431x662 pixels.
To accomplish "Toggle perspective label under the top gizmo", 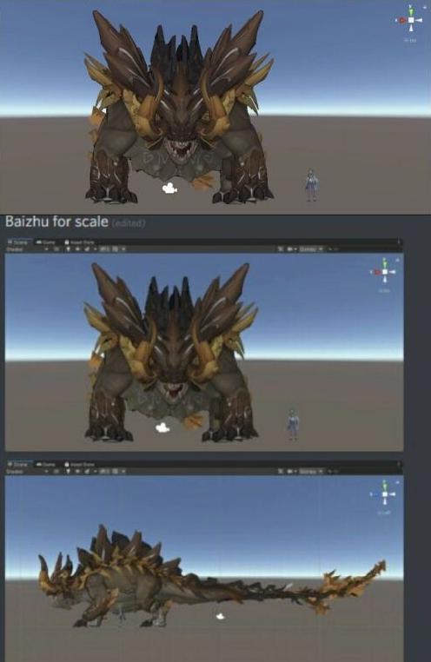I will point(410,41).
